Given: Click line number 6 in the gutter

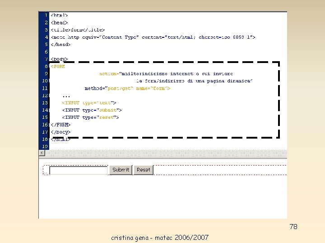Looking at the screenshot, I should coord(46,52).
